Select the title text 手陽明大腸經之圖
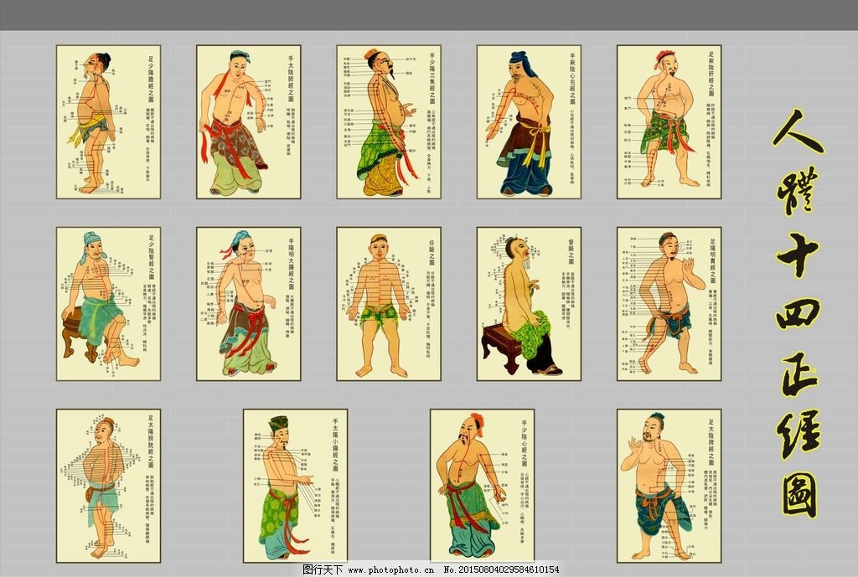Screen dimensions: 858x577 (x=291, y=264)
